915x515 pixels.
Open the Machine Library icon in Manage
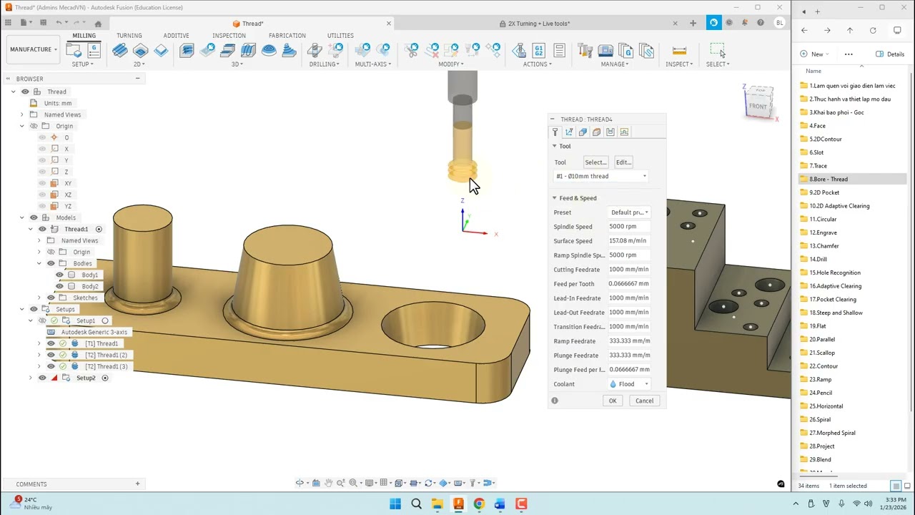tap(605, 50)
